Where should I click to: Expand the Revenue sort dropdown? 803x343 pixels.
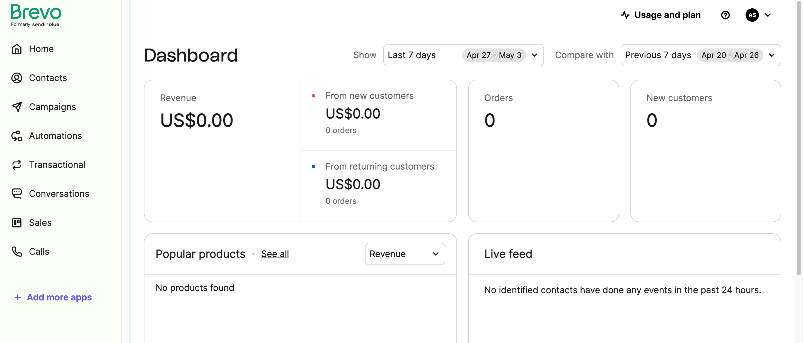coord(405,254)
